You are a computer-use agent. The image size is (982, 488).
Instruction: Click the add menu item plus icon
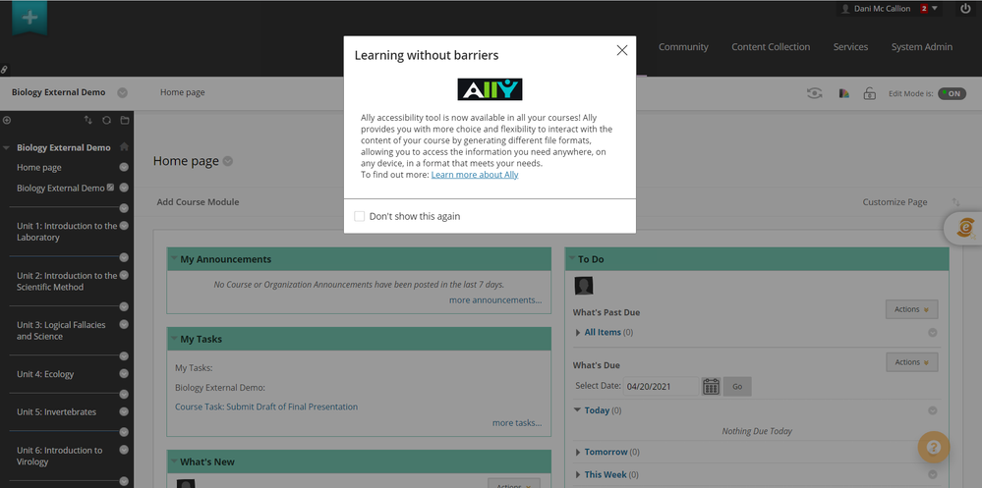[x=7, y=120]
